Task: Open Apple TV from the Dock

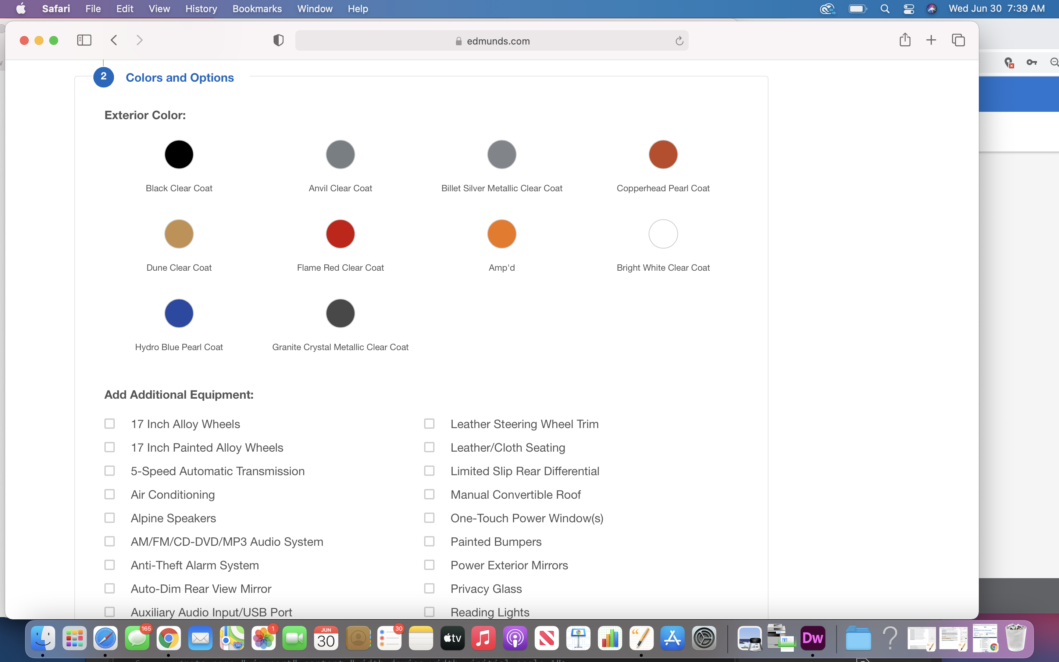Action: (x=453, y=638)
